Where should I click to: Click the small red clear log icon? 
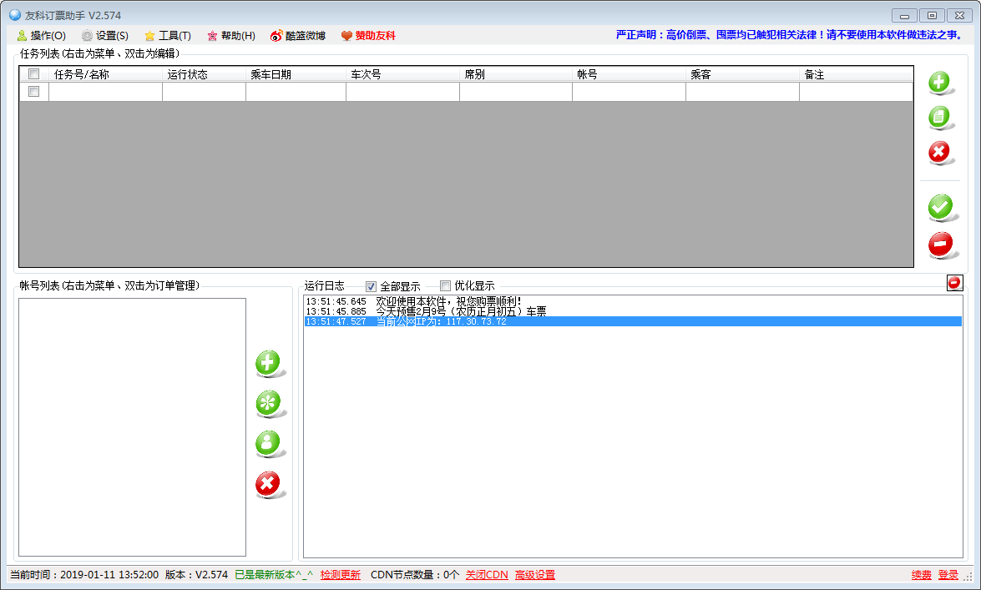click(954, 283)
